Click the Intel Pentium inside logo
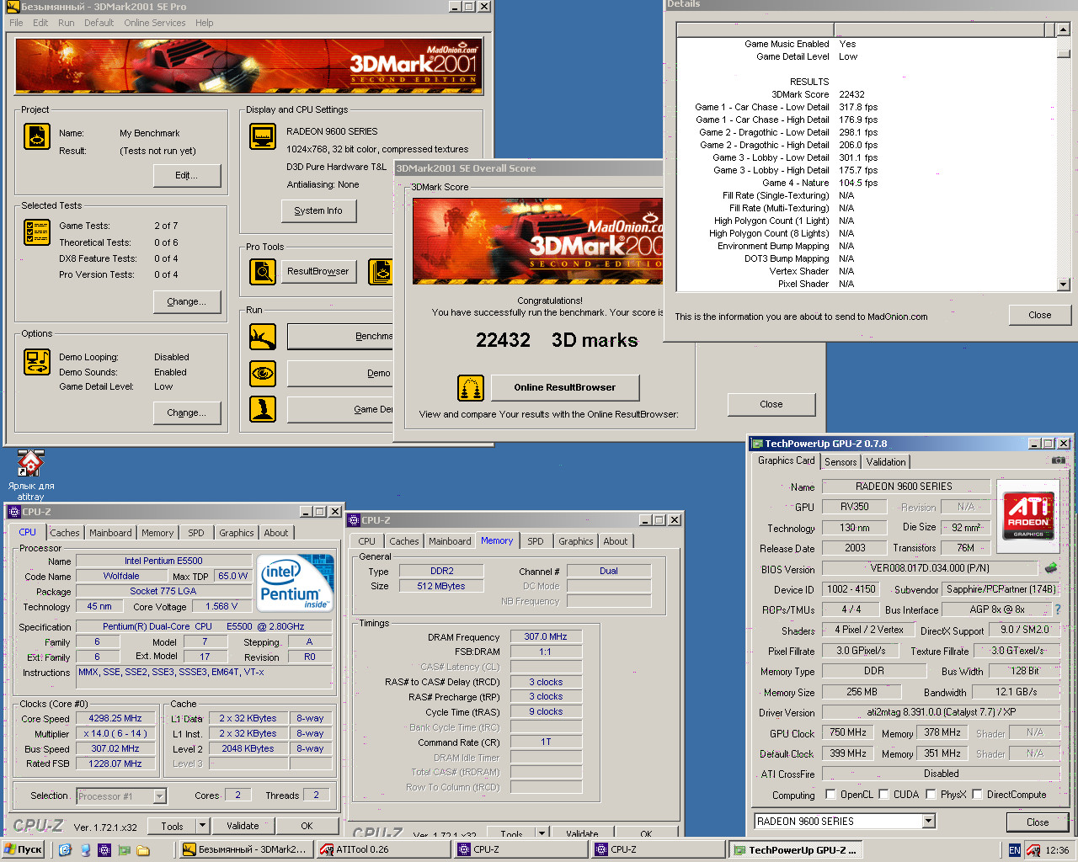The image size is (1078, 862). click(x=295, y=582)
